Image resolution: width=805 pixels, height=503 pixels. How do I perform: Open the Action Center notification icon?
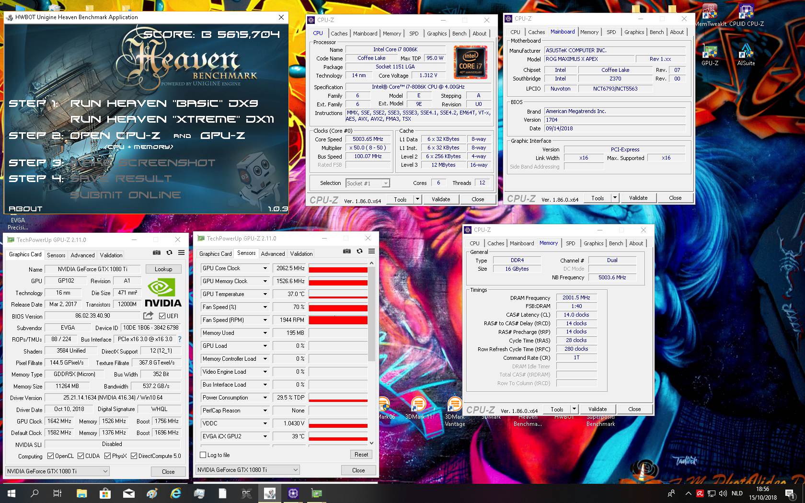(790, 493)
